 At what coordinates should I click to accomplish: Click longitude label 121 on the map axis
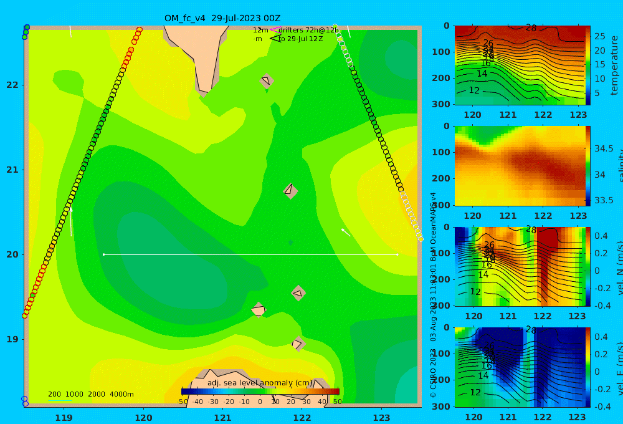(223, 418)
